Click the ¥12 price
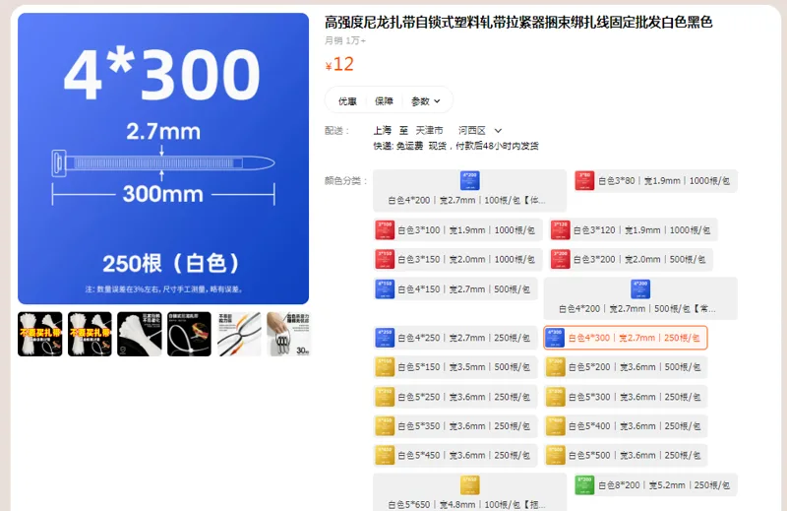787x511 pixels. point(339,64)
